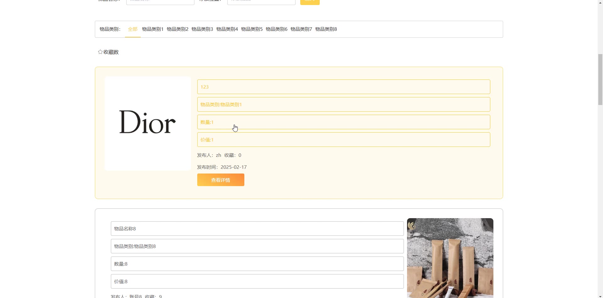Open the tea packaging product thumbnail
Image resolution: width=603 pixels, height=298 pixels.
tap(450, 258)
